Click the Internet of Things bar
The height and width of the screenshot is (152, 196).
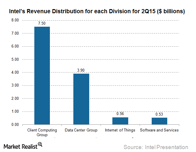[120, 121]
